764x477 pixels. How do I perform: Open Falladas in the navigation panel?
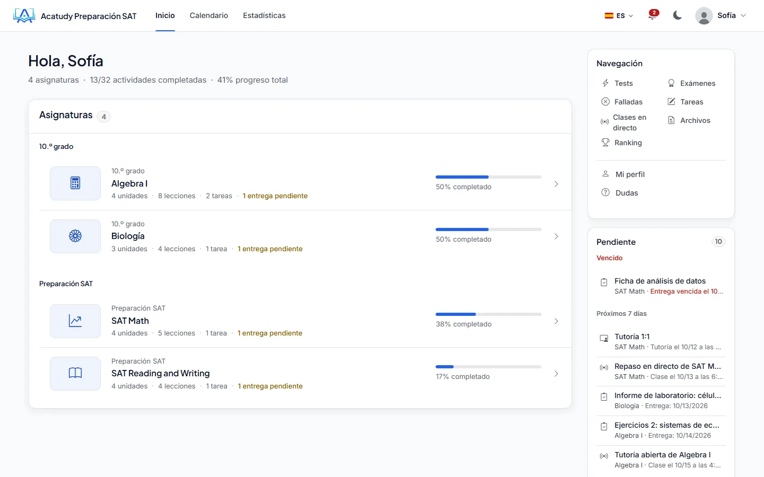click(x=622, y=102)
